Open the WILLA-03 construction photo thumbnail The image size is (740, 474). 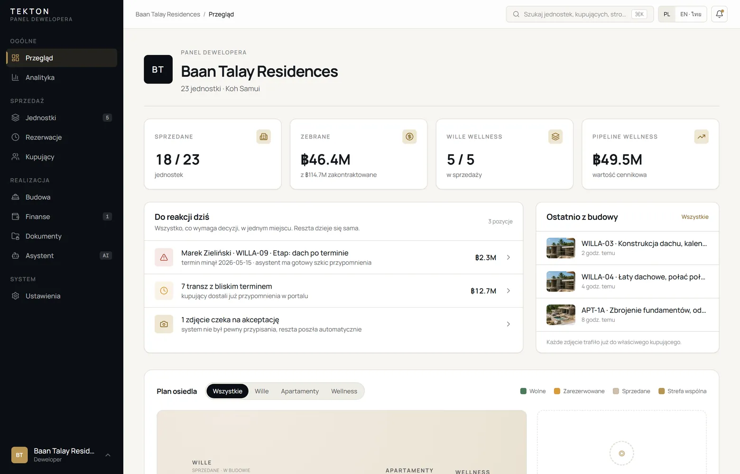point(561,248)
